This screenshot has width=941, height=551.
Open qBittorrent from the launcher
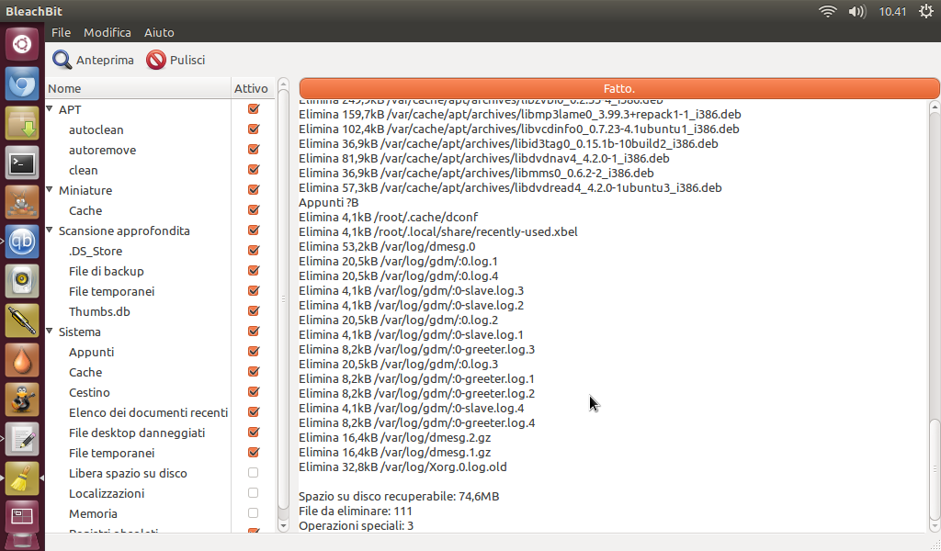pos(22,242)
